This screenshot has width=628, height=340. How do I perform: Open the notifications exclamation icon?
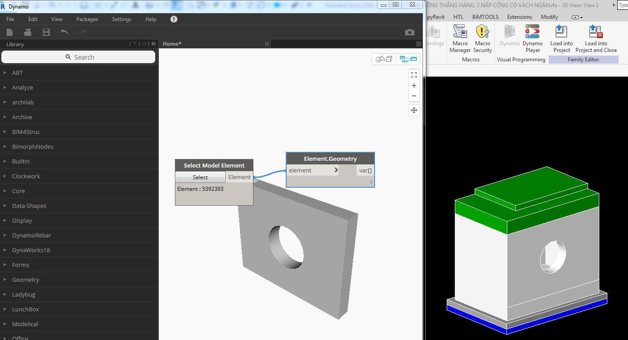pos(174,19)
